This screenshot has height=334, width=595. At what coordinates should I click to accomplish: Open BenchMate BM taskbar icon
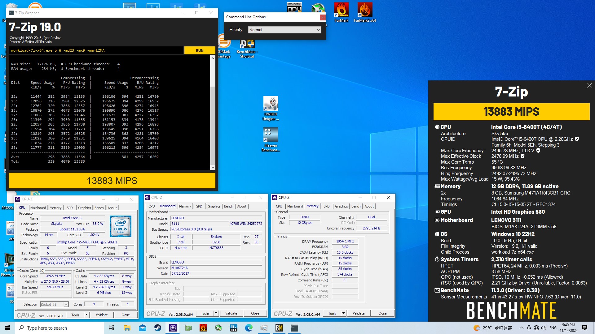279,328
